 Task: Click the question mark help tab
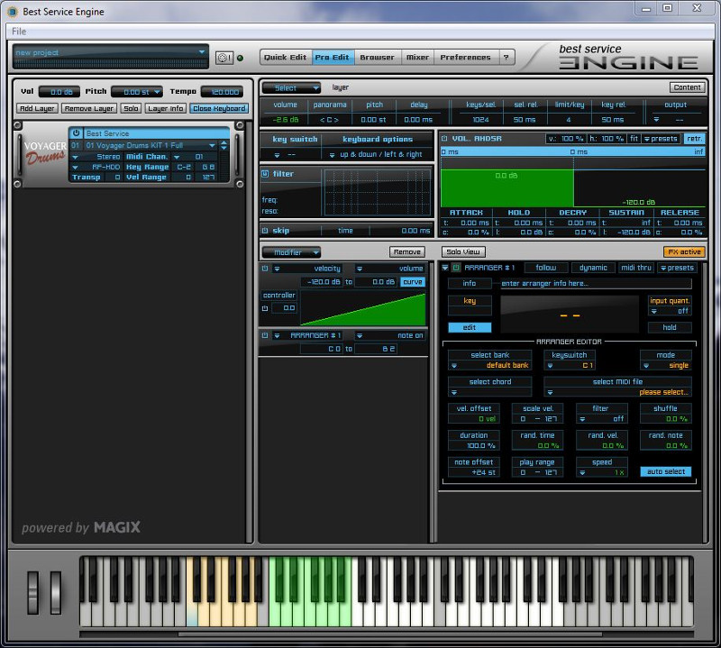pyautogui.click(x=506, y=58)
